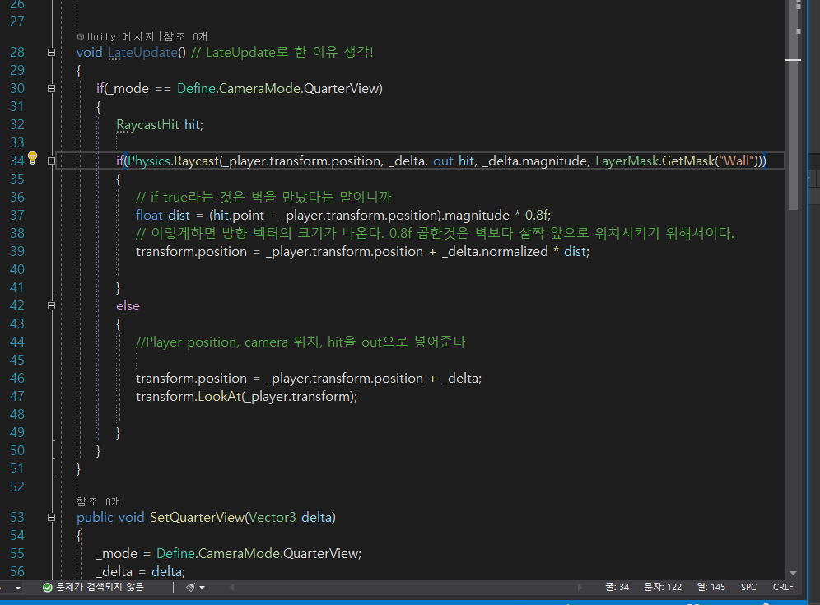This screenshot has height=605, width=820.
Task: Click the vertical scrollbar down arrow
Action: pyautogui.click(x=794, y=573)
